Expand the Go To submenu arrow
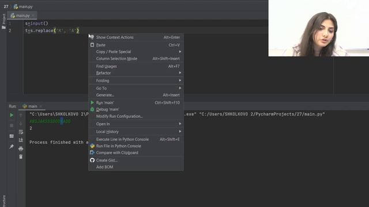This screenshot has width=369, height=207. 180,88
